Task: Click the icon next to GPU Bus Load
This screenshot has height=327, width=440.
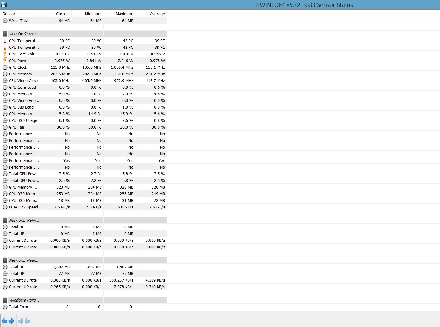Action: [x=5, y=107]
